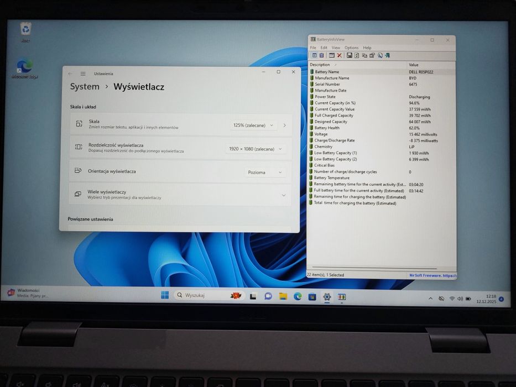Viewport: 516px width, 387px height.
Task: Click the red X toolbar icon in BatteryInfoView
Action: (x=339, y=55)
